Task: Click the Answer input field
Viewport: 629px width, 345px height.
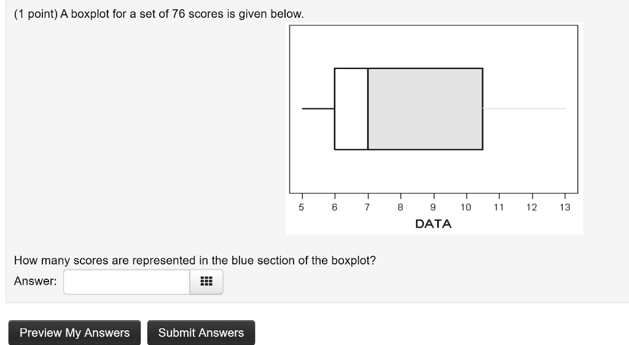Action: coord(127,282)
